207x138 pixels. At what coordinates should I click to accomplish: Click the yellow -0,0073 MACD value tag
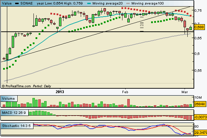200,117
